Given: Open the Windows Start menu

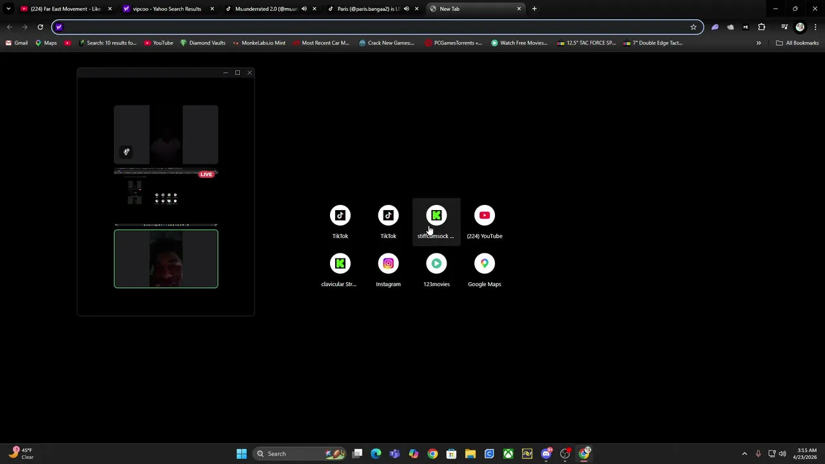Looking at the screenshot, I should (242, 454).
